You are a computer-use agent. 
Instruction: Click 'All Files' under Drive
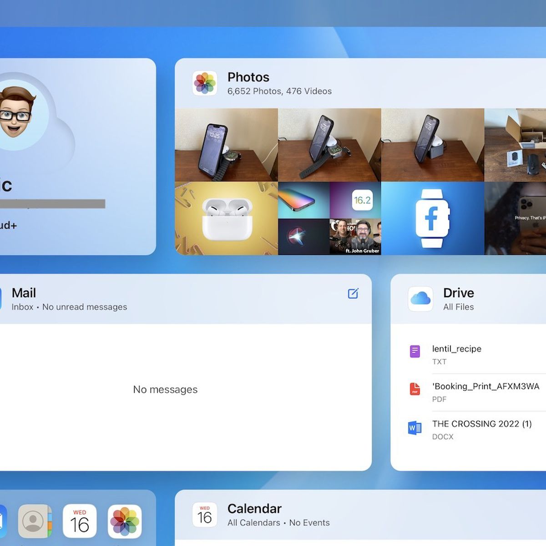tap(459, 307)
